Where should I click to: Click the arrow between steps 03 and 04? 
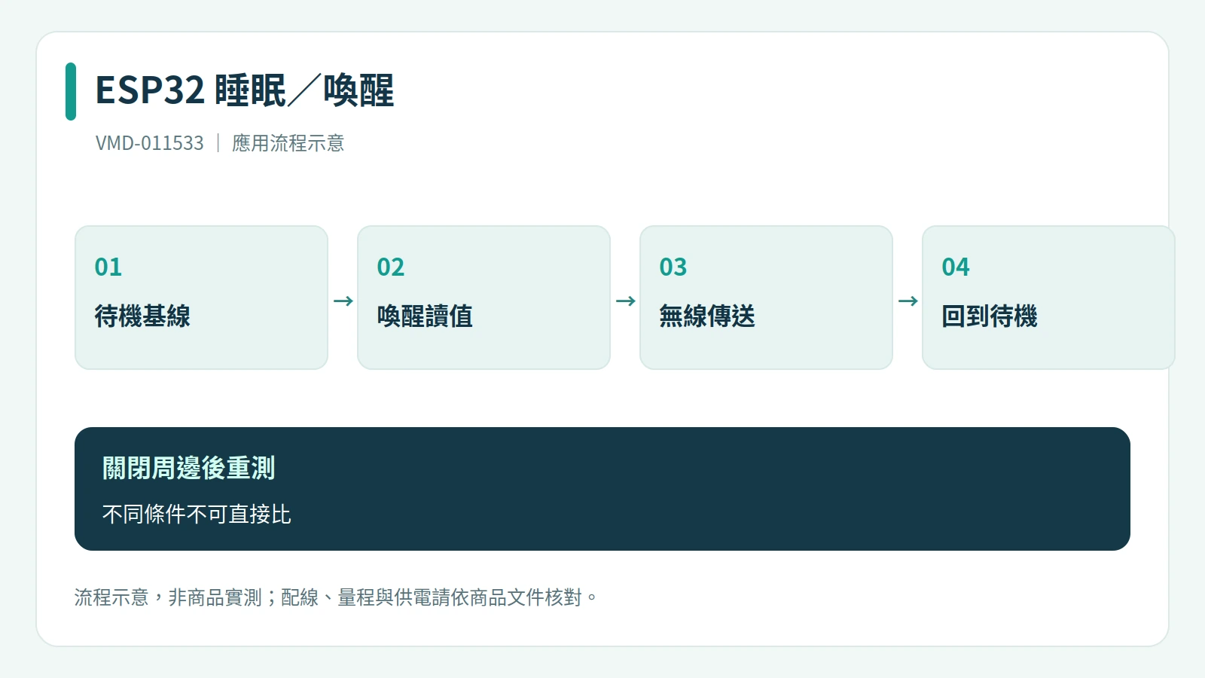pos(908,301)
